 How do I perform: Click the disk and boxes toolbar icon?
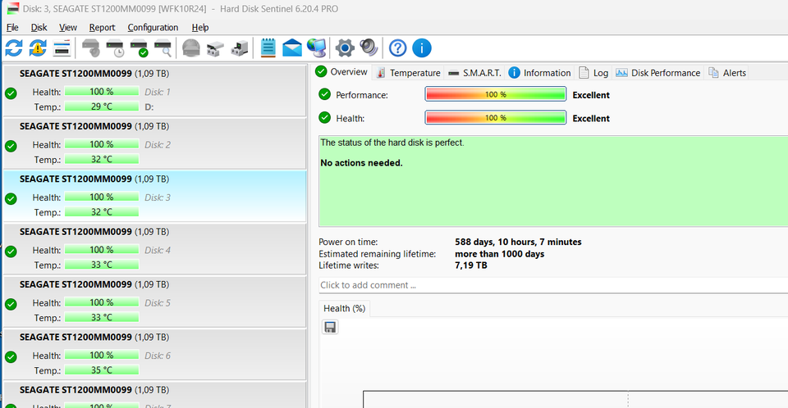tap(216, 48)
